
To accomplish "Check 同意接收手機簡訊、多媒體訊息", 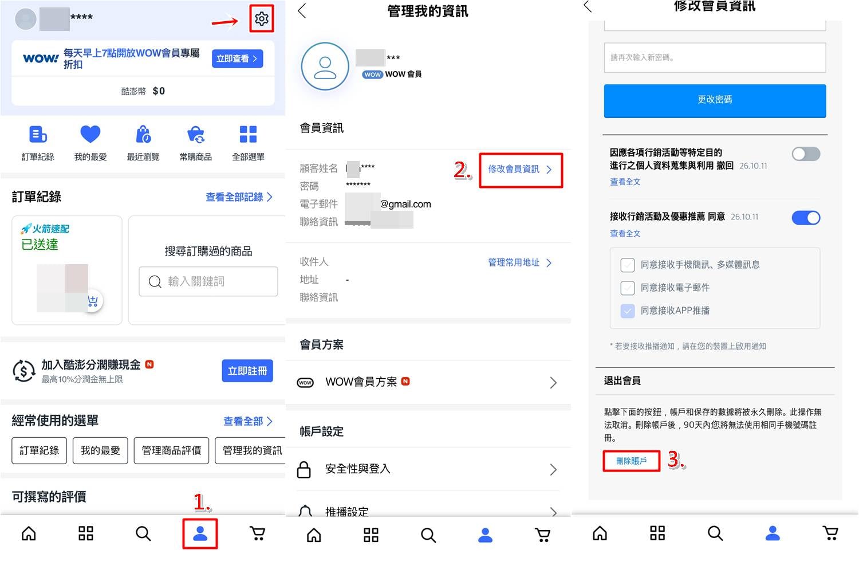I will point(628,265).
